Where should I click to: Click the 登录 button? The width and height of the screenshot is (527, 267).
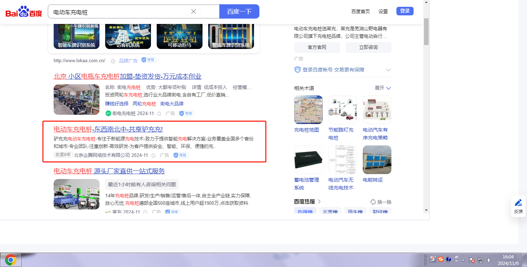pos(405,11)
